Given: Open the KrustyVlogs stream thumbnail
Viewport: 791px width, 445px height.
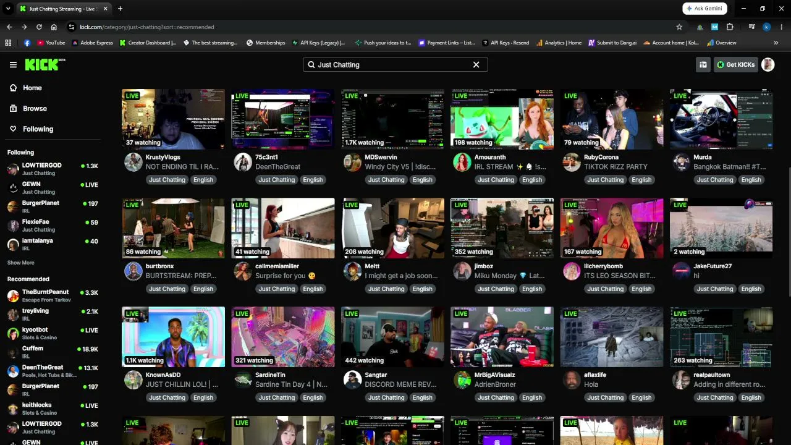Looking at the screenshot, I should (x=173, y=119).
